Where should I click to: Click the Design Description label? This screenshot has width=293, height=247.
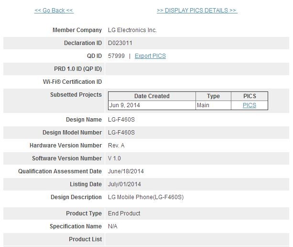click(x=76, y=197)
